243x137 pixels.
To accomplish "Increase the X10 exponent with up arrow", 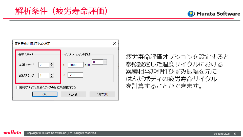I will [x=105, y=61].
